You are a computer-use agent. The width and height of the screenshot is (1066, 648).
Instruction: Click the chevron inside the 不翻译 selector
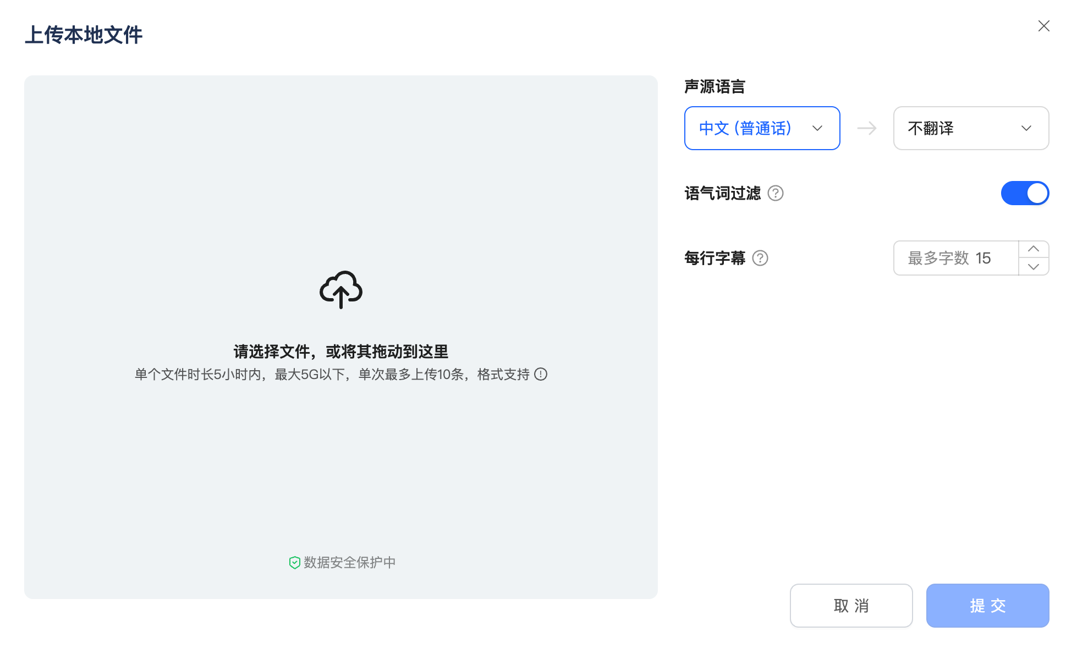point(1026,128)
